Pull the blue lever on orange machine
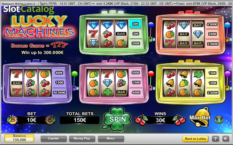Screen dimensions: 233x145 coord(227,31)
